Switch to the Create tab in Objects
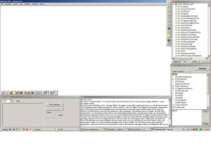The height and width of the screenshot is (146, 211). pos(175,71)
